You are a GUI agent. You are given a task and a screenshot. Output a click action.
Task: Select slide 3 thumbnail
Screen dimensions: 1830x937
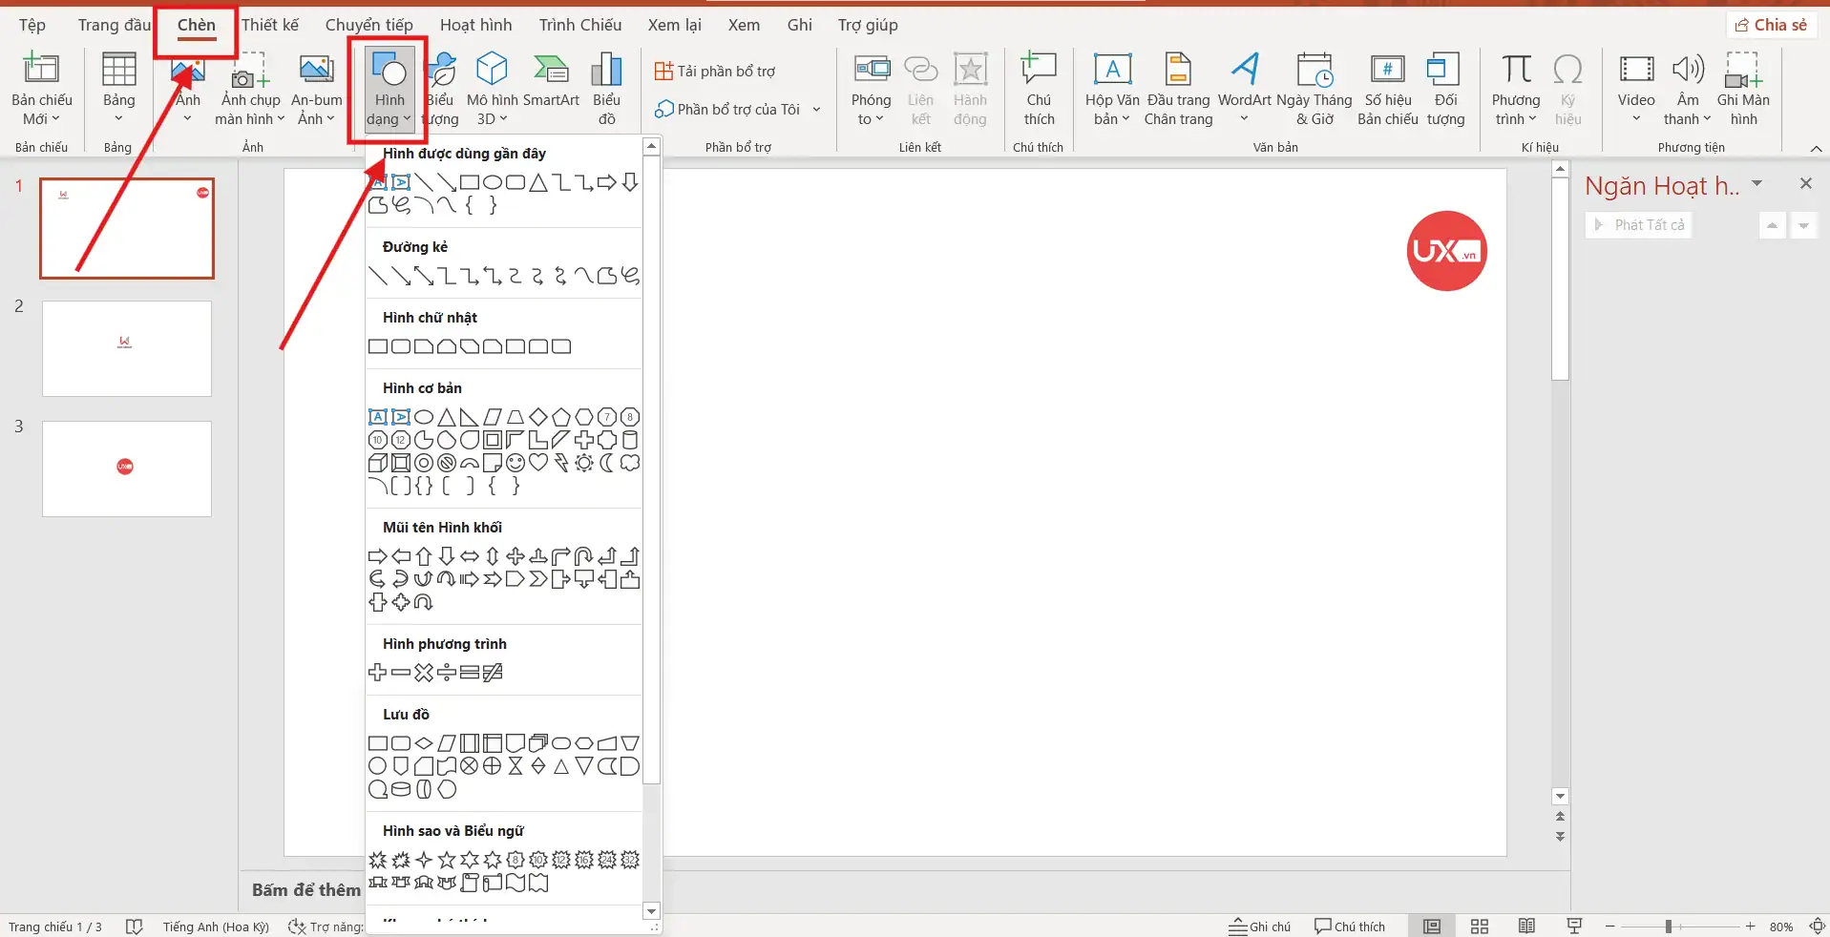[125, 468]
